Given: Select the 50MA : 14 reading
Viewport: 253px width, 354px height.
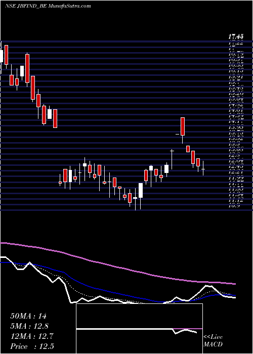Looking at the screenshot, I should [28, 316].
